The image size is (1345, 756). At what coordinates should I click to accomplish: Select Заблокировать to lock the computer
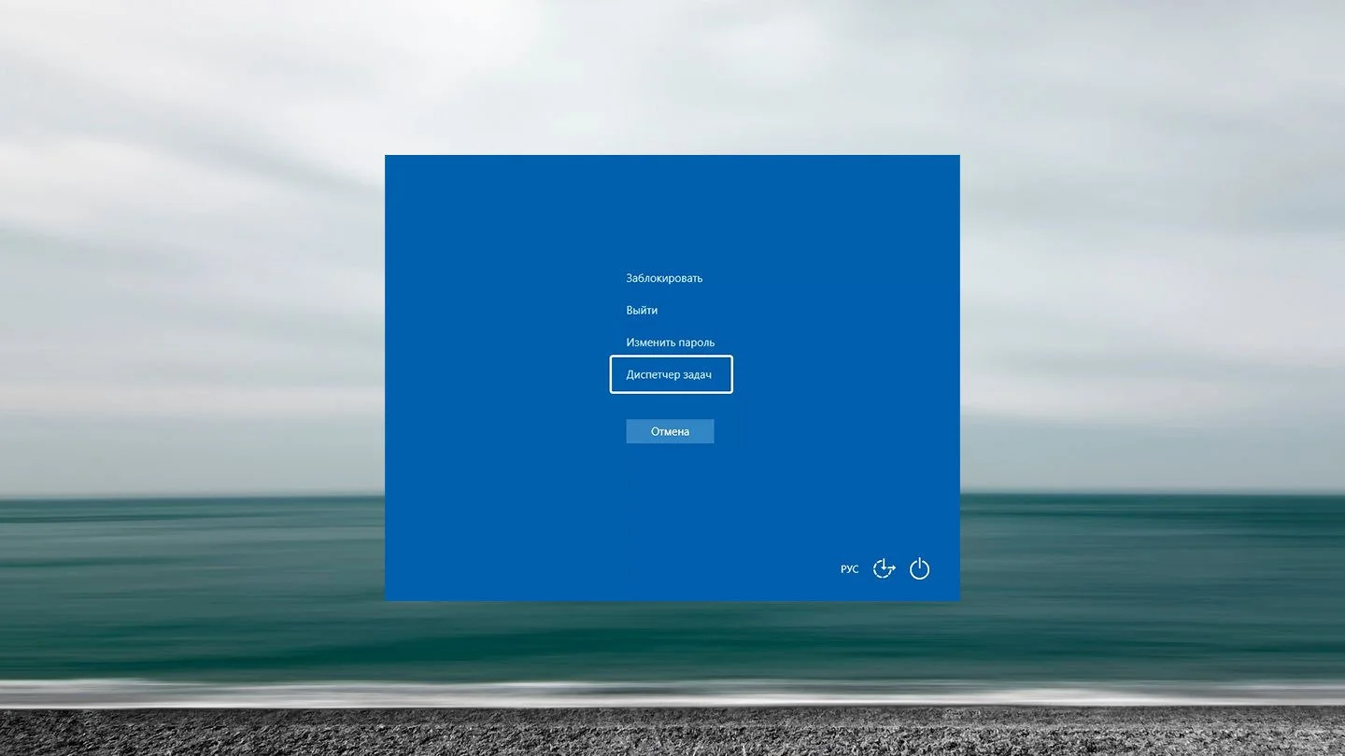pyautogui.click(x=664, y=278)
